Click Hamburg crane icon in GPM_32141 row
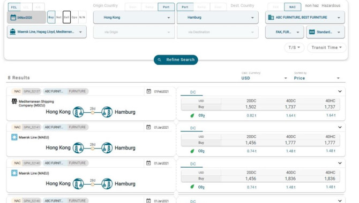 pos(107,148)
